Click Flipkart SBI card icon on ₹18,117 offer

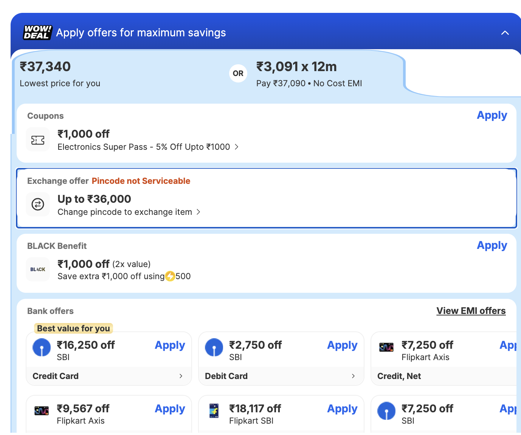coord(214,411)
